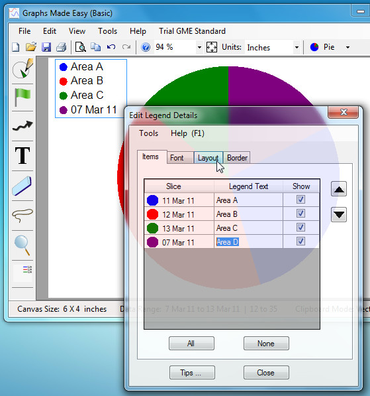Uncheck Show for Area A

click(x=301, y=200)
